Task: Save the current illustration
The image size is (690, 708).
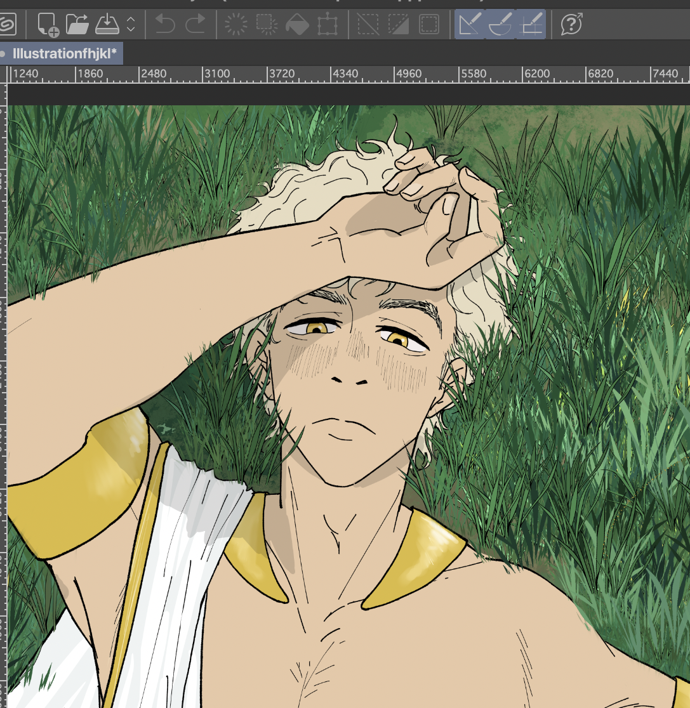Action: tap(107, 24)
